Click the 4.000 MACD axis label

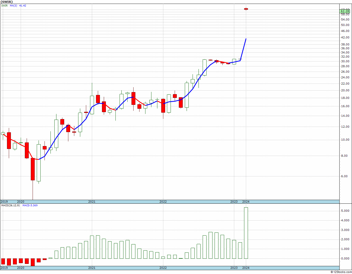[x=345, y=221]
